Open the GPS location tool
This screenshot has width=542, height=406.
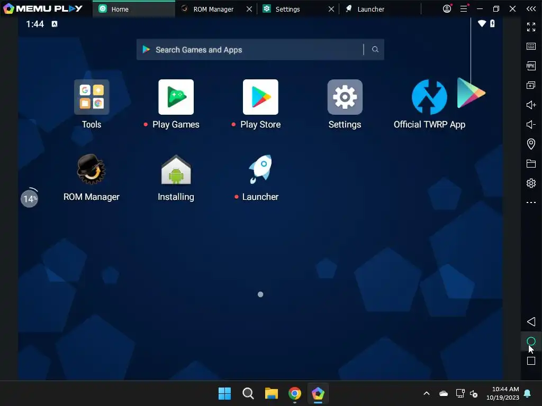click(531, 144)
